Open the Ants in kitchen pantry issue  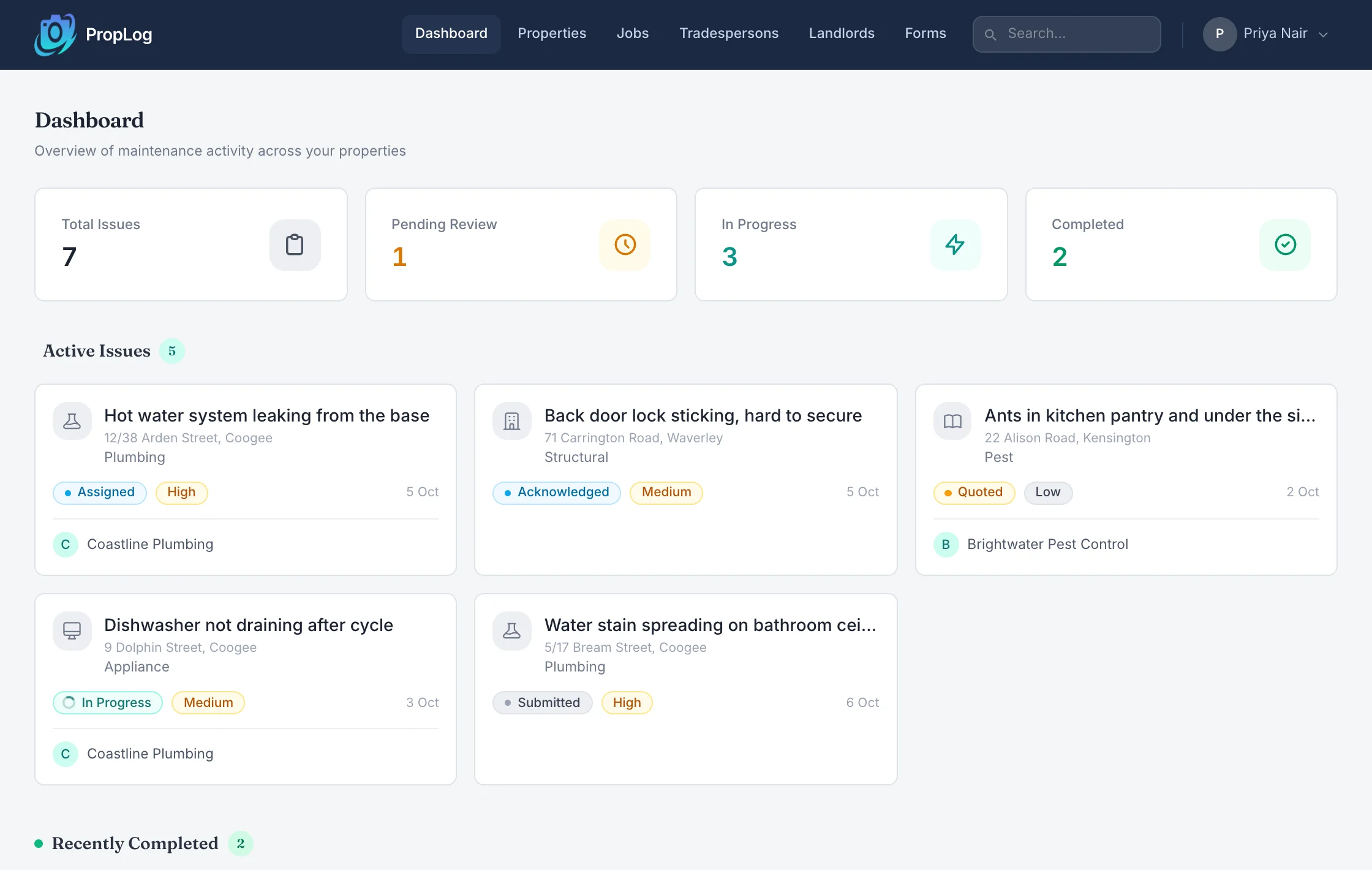(1126, 480)
